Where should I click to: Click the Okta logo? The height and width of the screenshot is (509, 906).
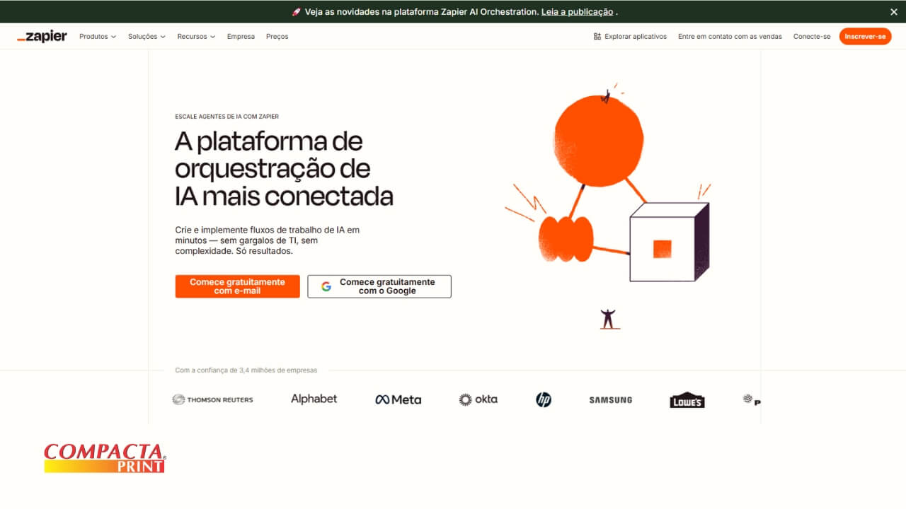[x=478, y=399]
